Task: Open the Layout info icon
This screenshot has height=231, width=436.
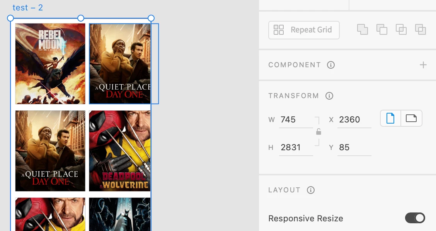Action: click(311, 190)
